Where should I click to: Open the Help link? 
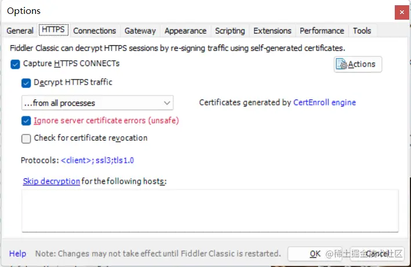pyautogui.click(x=17, y=253)
